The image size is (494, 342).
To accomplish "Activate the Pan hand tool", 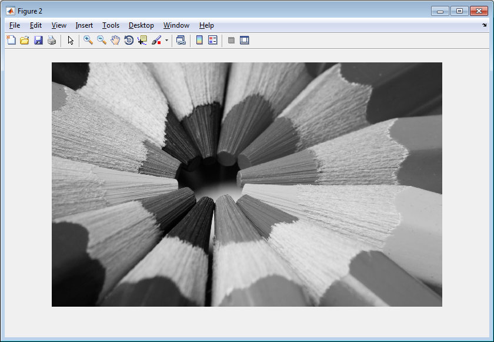I will tap(115, 40).
